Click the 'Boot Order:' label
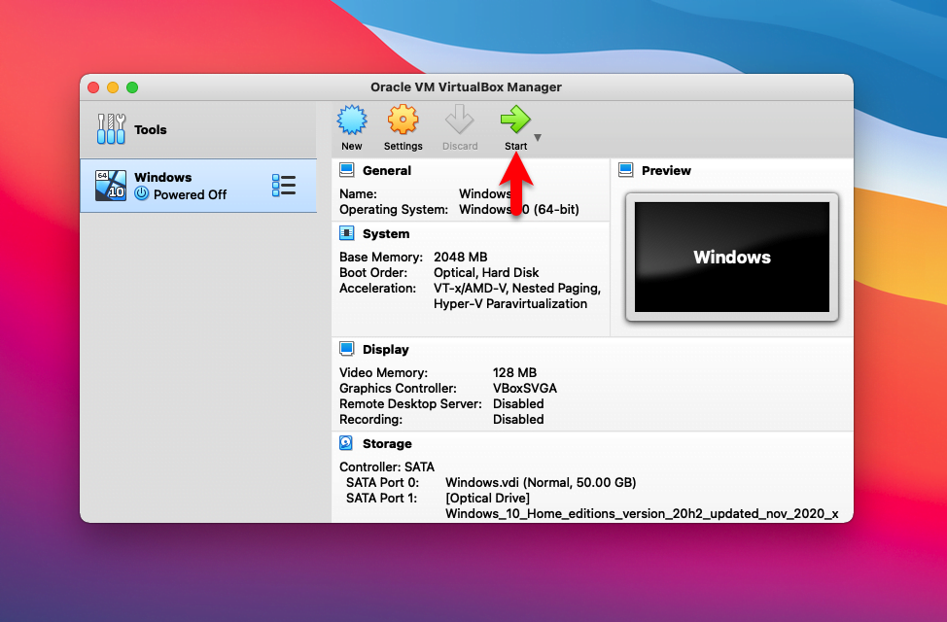The image size is (947, 622). (x=373, y=273)
